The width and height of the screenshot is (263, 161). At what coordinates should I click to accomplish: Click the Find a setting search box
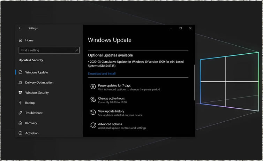(49, 50)
